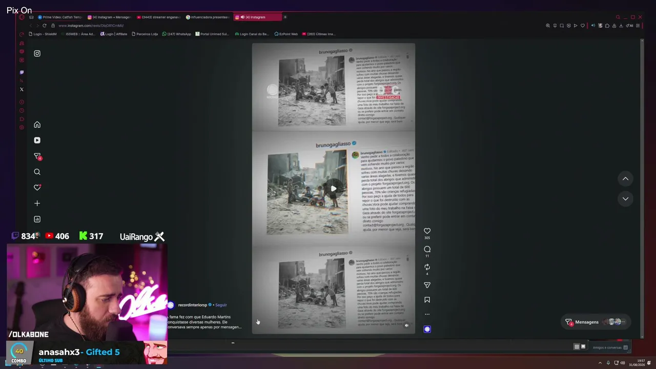
Task: Open the Instagram dashboard chart icon
Action: tap(37, 219)
